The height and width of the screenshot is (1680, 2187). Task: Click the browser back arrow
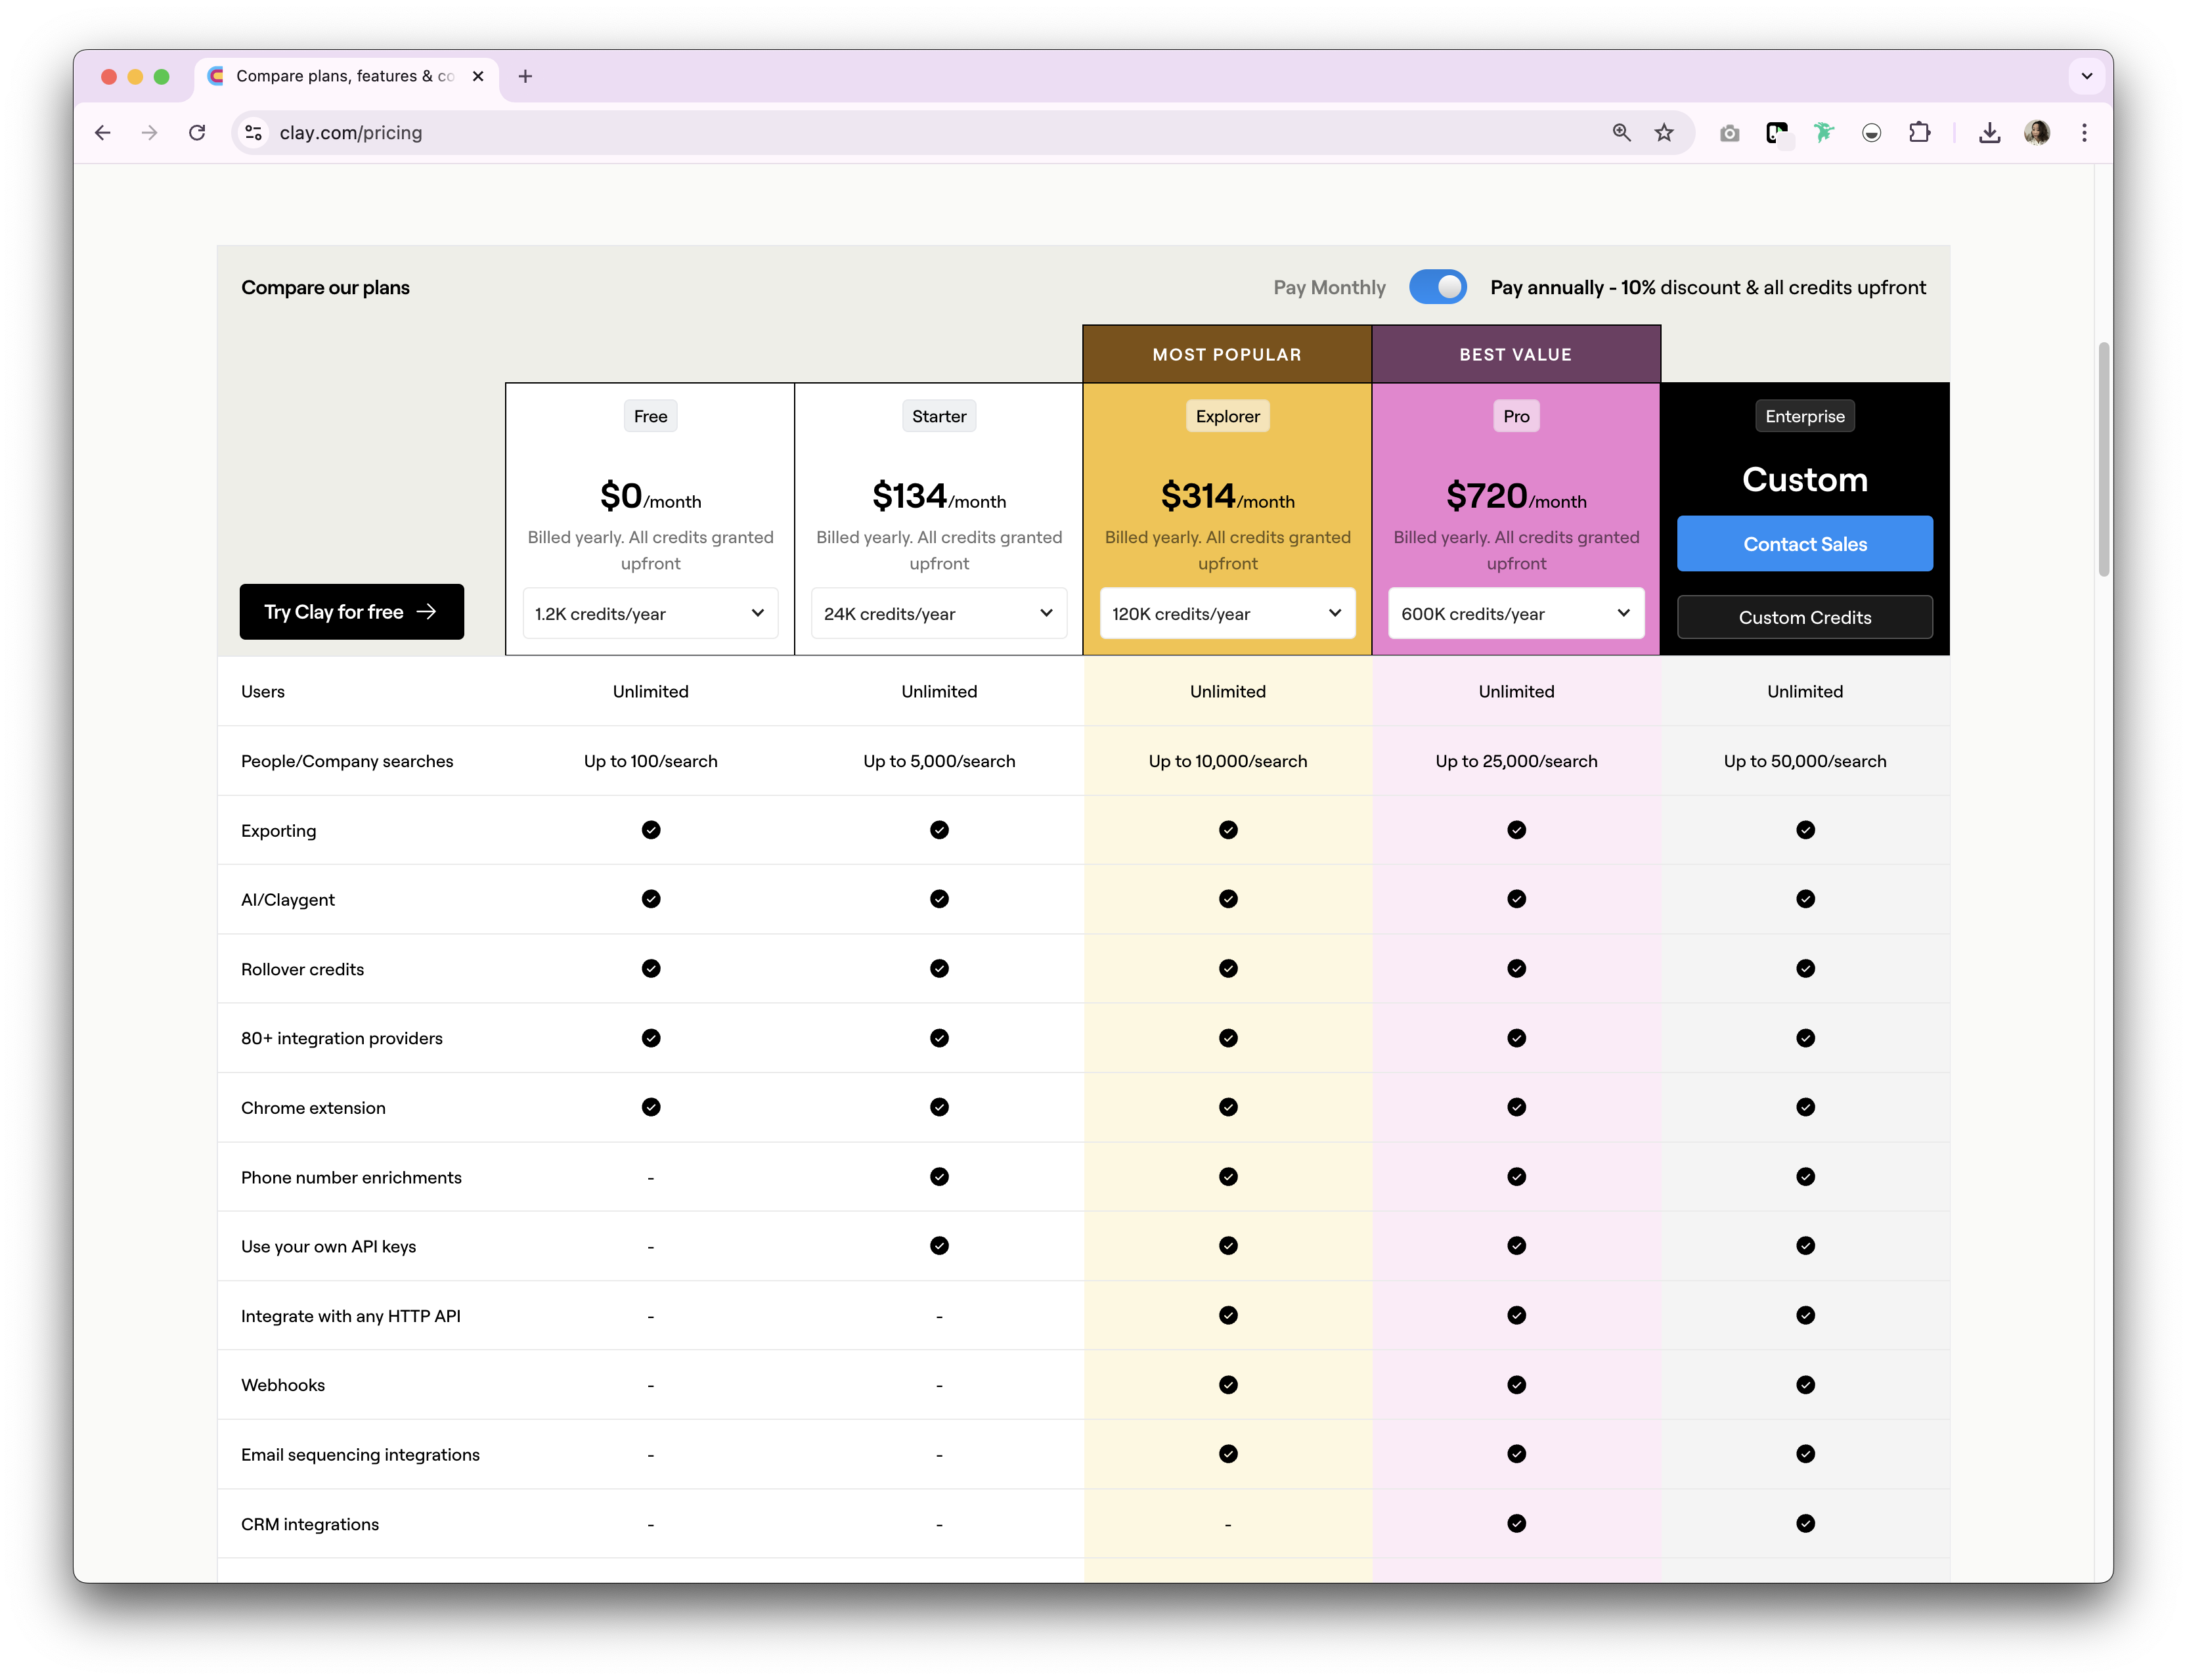(103, 133)
